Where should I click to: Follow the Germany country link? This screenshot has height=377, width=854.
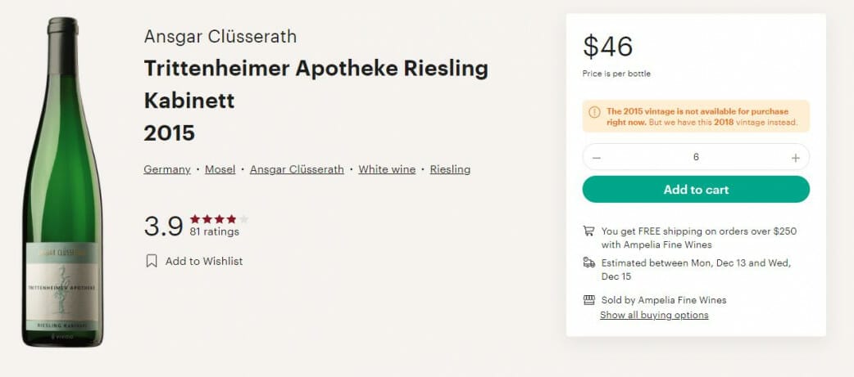[x=167, y=169]
